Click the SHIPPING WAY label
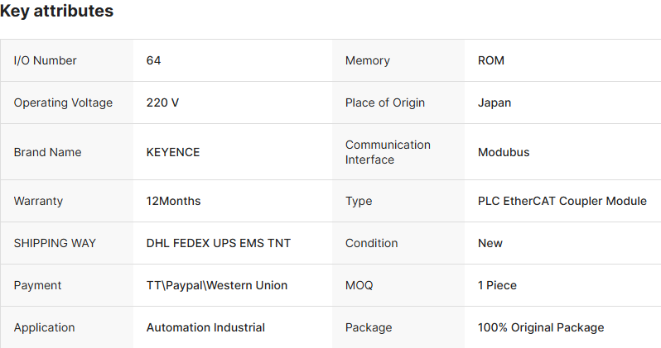This screenshot has width=661, height=348. 55,243
